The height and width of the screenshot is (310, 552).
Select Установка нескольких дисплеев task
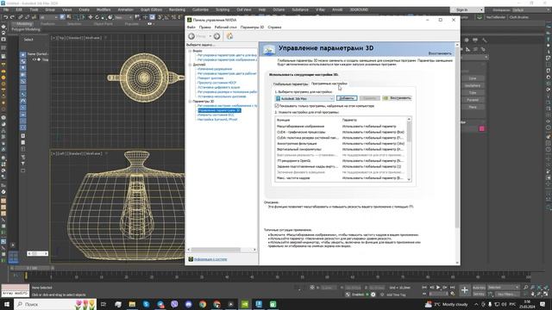222,96
